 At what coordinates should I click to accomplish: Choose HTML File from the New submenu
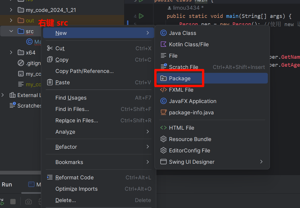click(182, 128)
